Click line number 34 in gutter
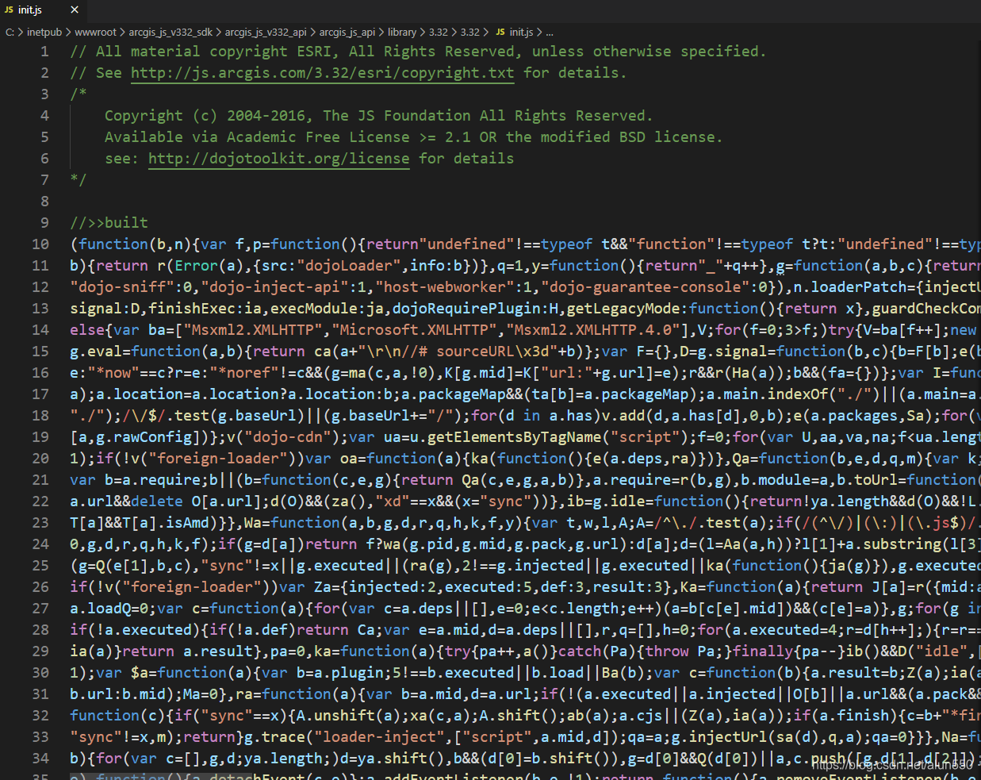This screenshot has height=780, width=981. (40, 759)
